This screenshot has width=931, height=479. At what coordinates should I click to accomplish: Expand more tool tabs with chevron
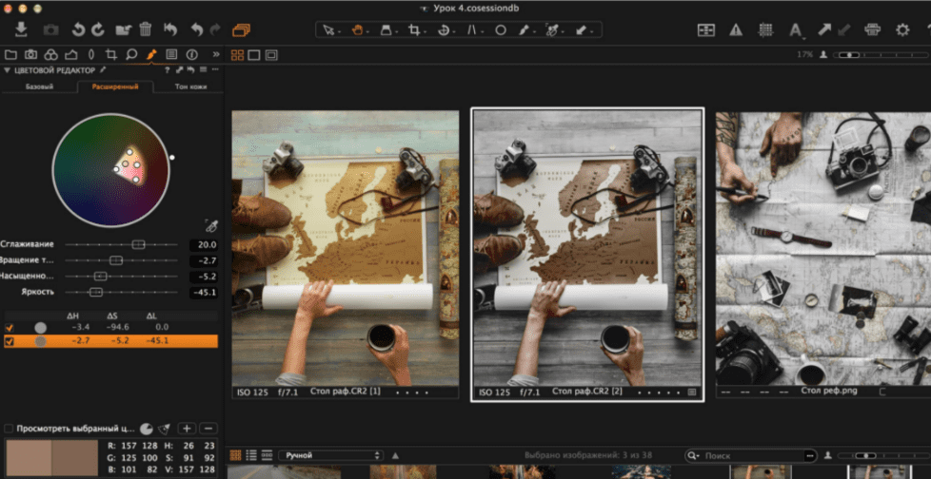click(215, 54)
